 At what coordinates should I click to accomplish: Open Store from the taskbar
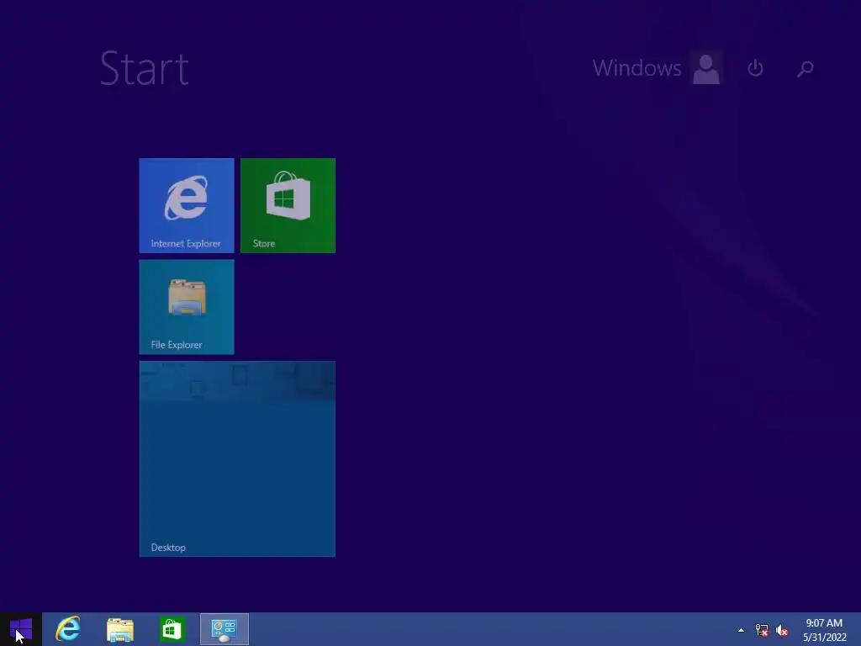point(172,629)
